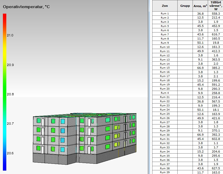Click the Operativtemperatur legend title
This screenshot has width=223, height=174.
(x=26, y=7)
